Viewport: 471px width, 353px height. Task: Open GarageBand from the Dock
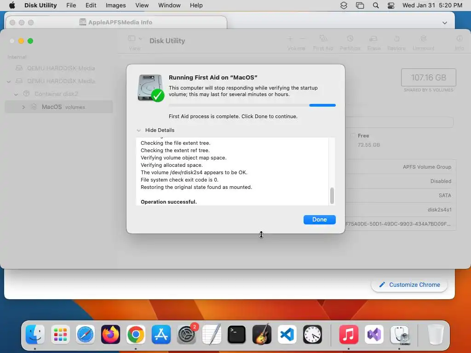[262, 335]
